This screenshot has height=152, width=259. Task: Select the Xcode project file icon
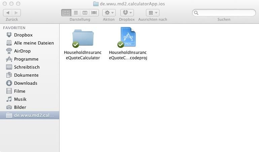(x=127, y=37)
